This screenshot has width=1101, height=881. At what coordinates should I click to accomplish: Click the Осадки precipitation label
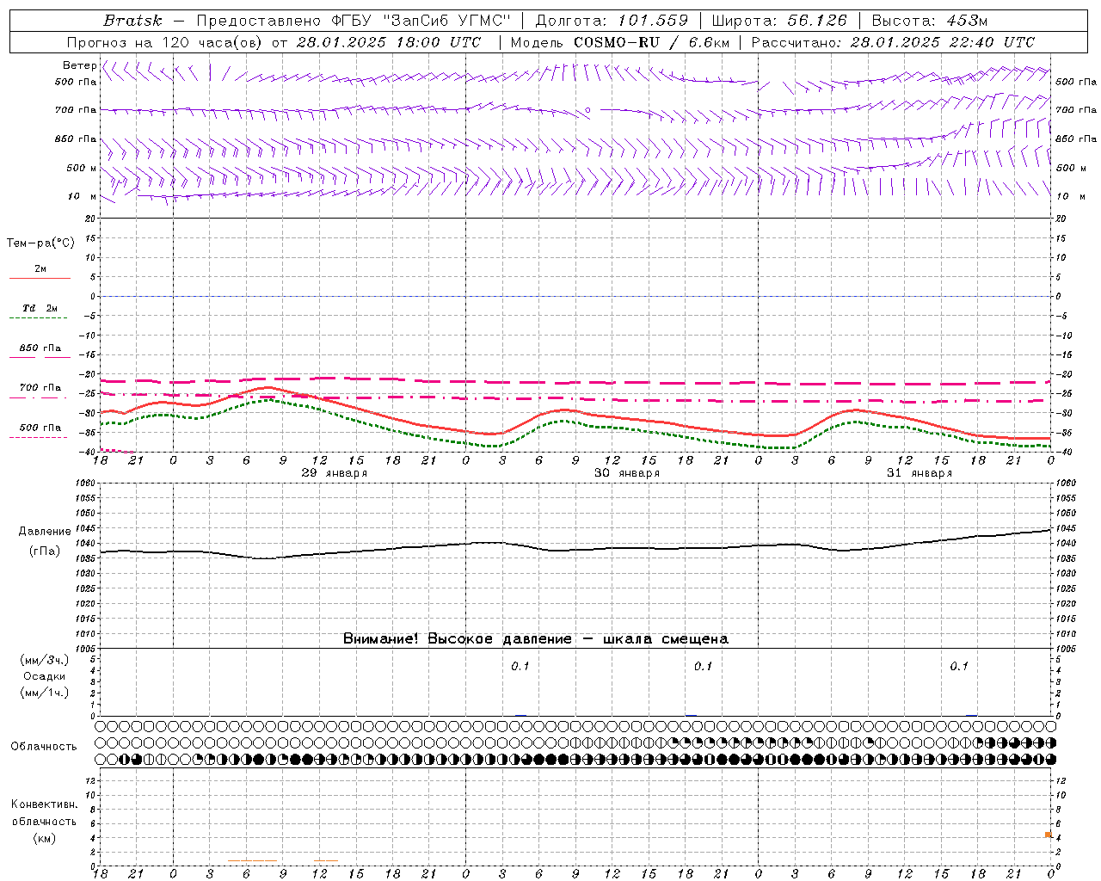[x=44, y=677]
